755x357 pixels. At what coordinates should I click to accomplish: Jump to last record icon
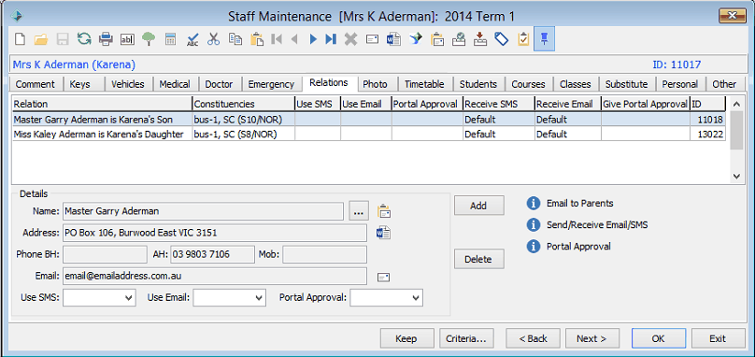pos(331,39)
